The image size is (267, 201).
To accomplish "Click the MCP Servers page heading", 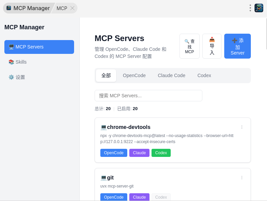I will tap(120, 38).
